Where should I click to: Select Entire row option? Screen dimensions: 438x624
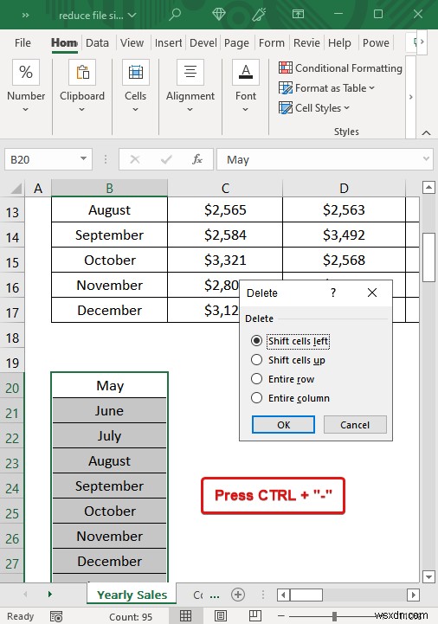click(283, 379)
